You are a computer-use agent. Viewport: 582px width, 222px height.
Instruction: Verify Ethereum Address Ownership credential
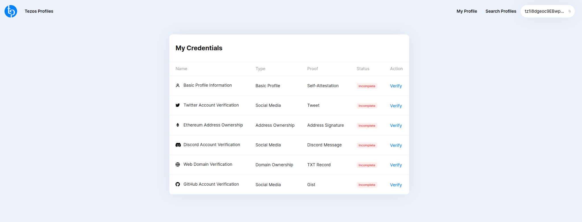click(396, 125)
